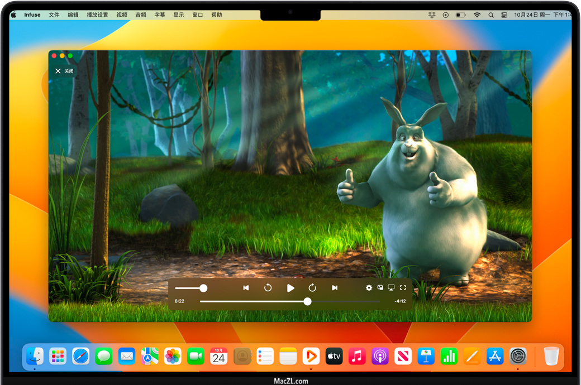Skip to the previous track
This screenshot has width=581, height=385.
(x=246, y=288)
